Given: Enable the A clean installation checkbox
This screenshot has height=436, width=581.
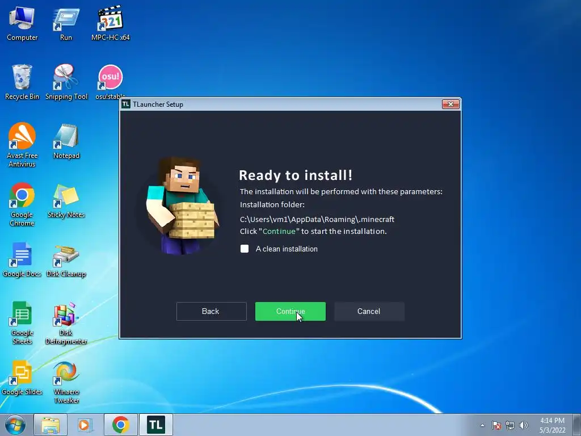Looking at the screenshot, I should pyautogui.click(x=245, y=249).
